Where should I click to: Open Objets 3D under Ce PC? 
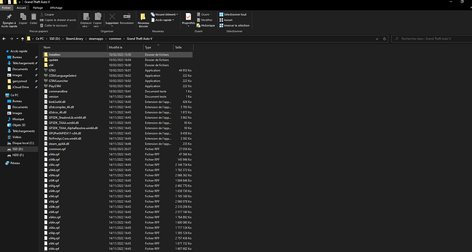18,125
